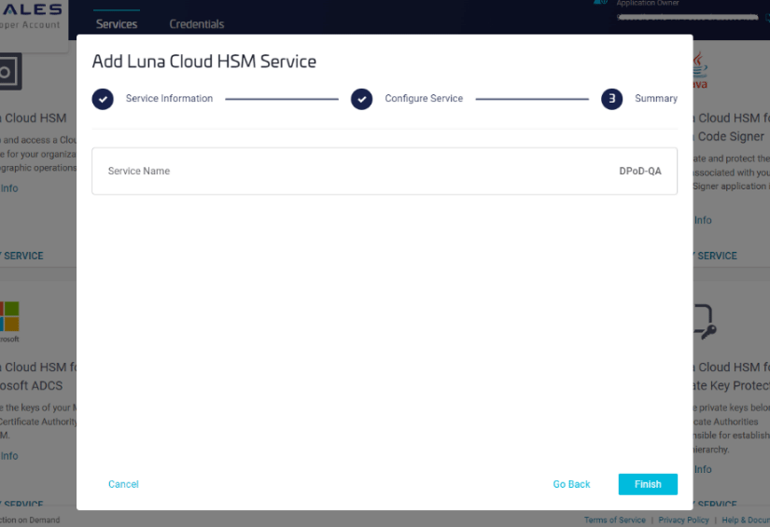Click the step 3 Summary number icon
The image size is (770, 527).
611,99
